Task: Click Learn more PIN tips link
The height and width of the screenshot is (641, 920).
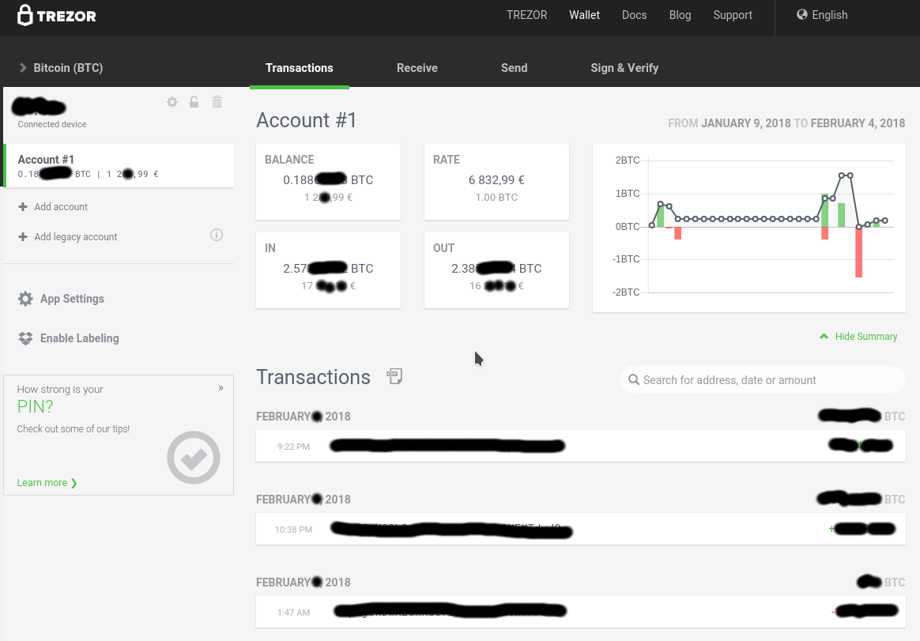Action: click(x=47, y=482)
